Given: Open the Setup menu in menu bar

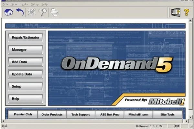Looking at the screenshot, I should coord(35,4).
